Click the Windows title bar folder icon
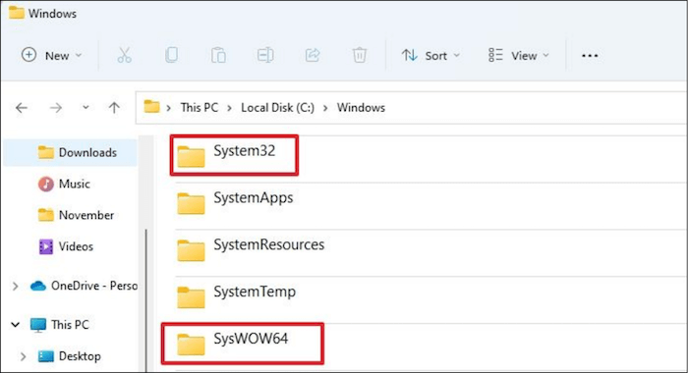This screenshot has height=373, width=688. [x=17, y=13]
